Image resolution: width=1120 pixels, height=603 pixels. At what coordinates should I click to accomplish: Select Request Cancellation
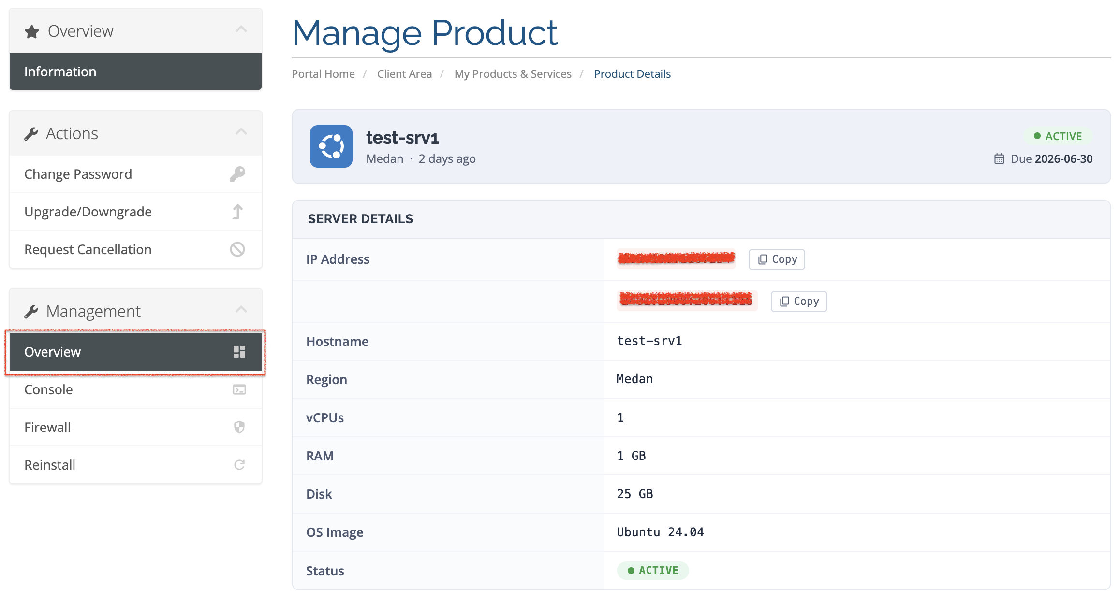135,249
